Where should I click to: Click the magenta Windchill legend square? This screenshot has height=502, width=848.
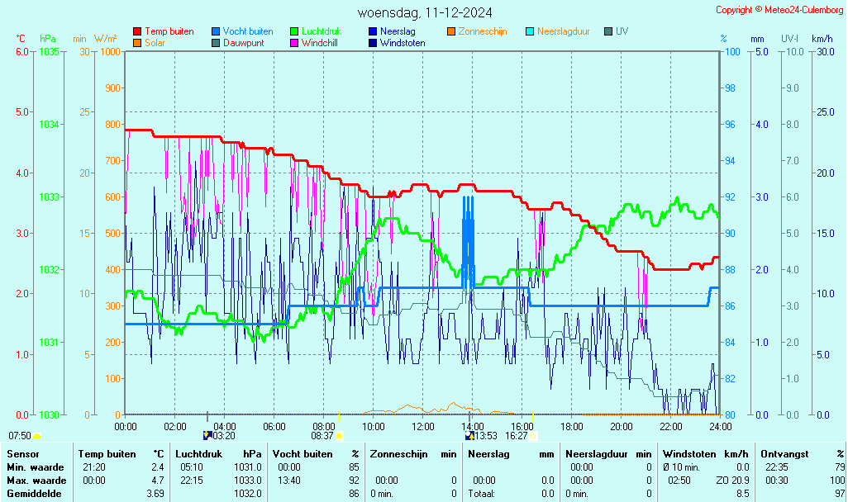294,43
